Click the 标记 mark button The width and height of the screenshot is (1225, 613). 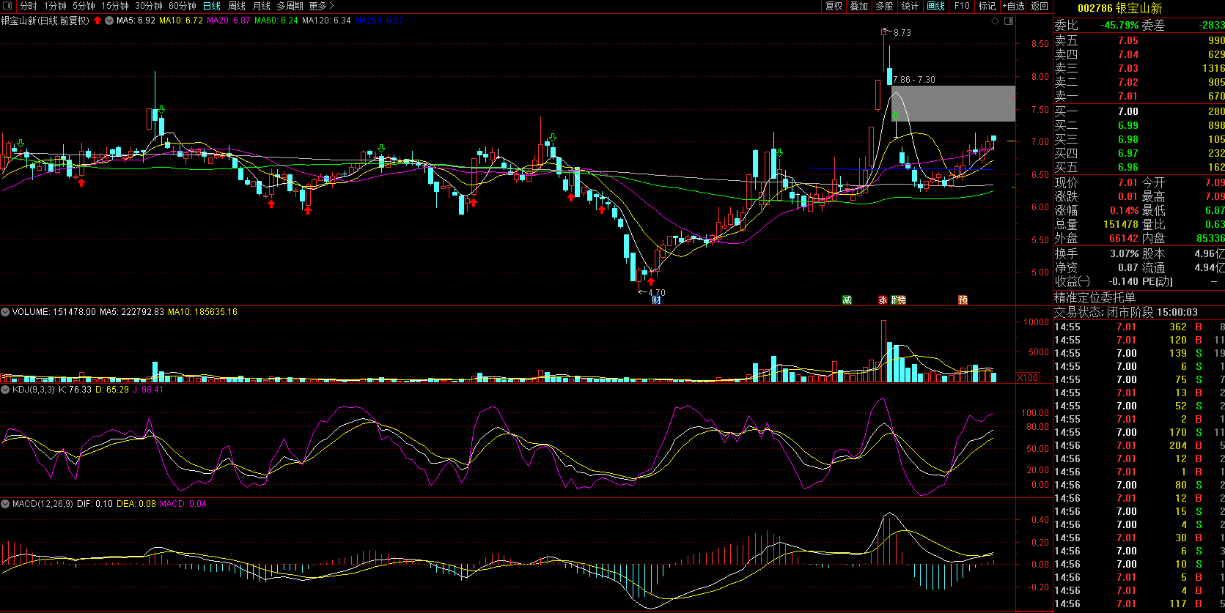point(987,6)
